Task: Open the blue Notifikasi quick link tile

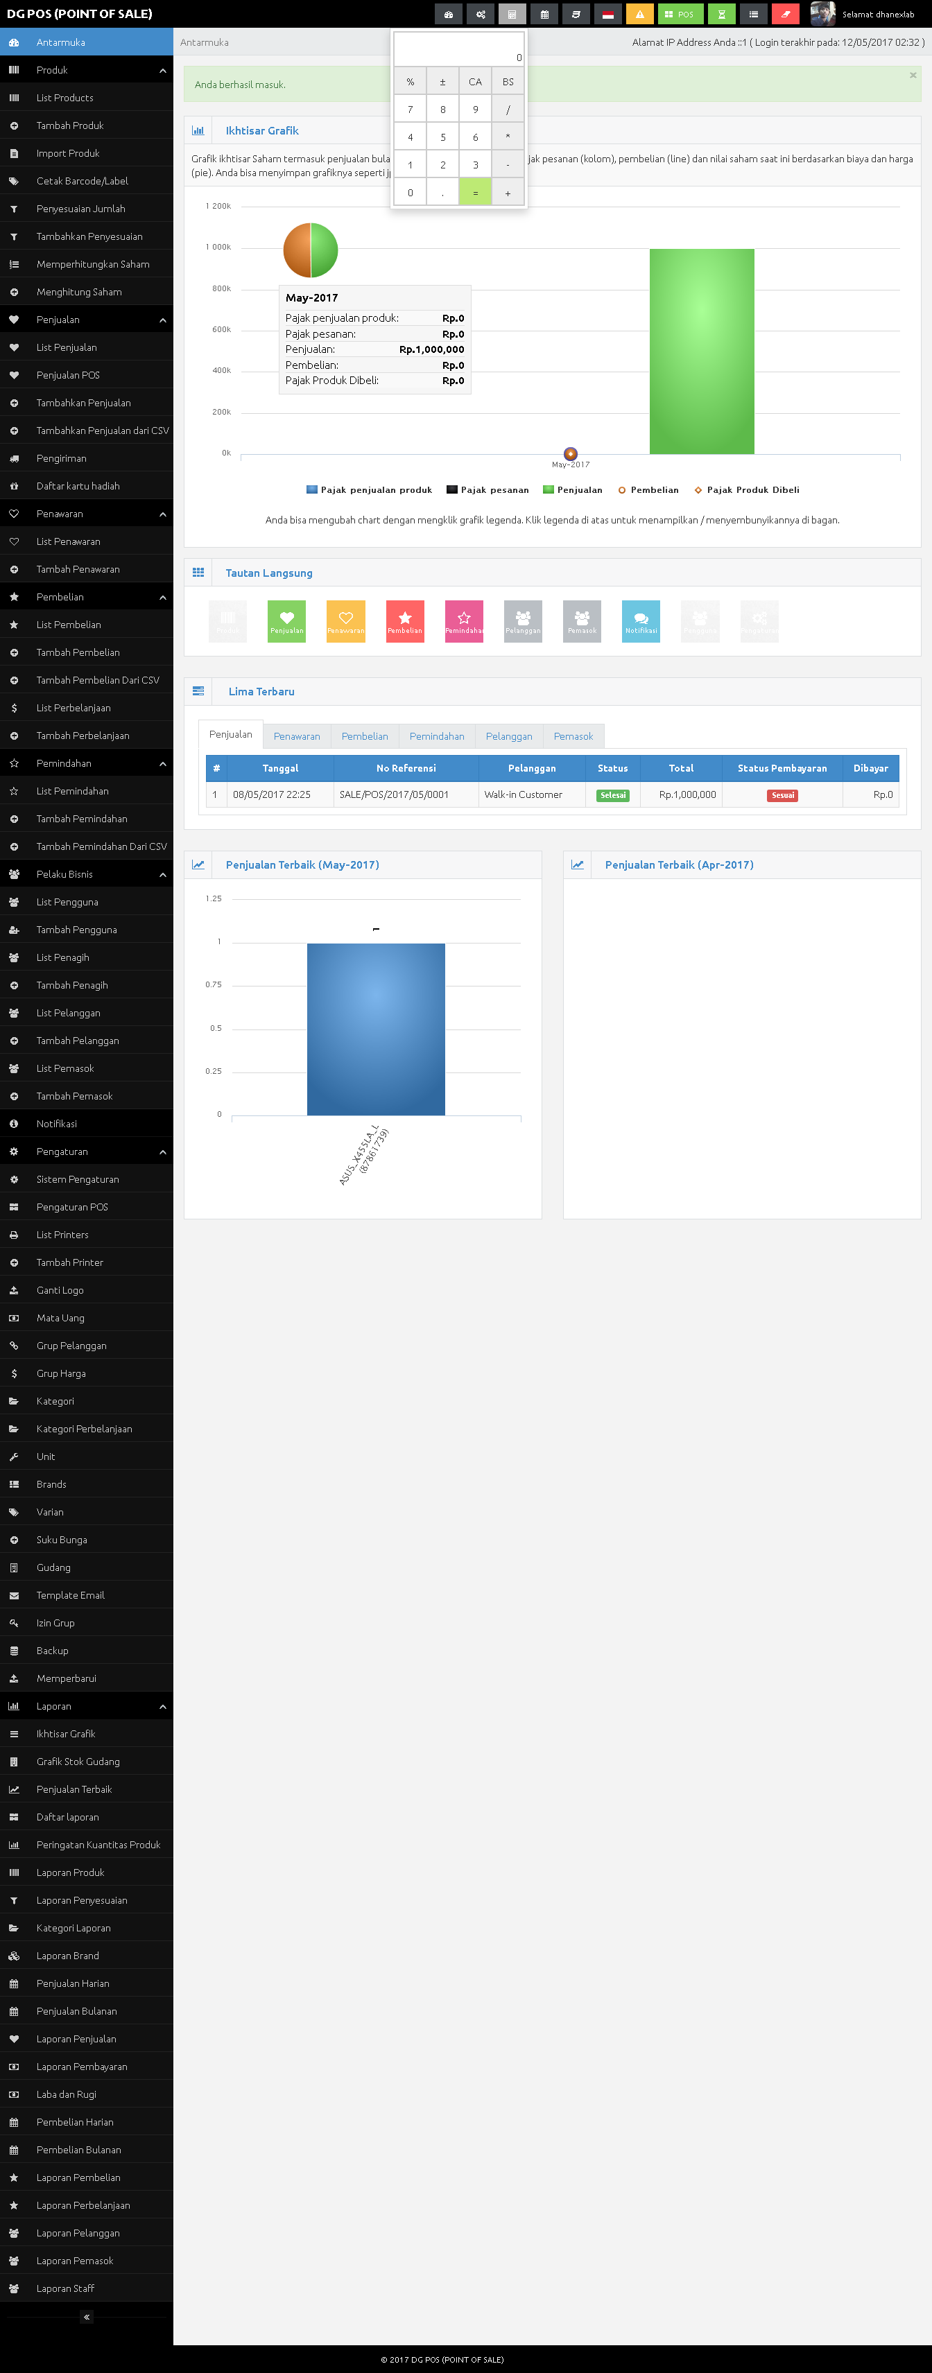Action: click(641, 621)
